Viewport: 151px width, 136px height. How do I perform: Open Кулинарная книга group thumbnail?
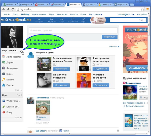[43, 108]
